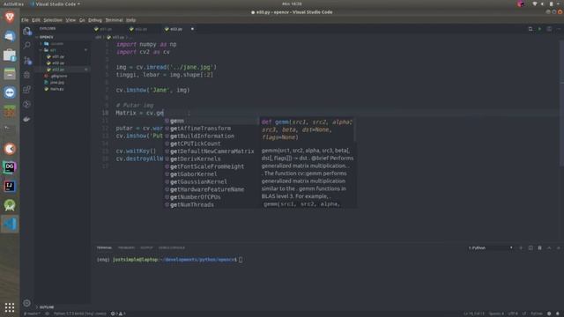Add a new terminal with the plus icon
564x317 pixels.
tap(521, 247)
